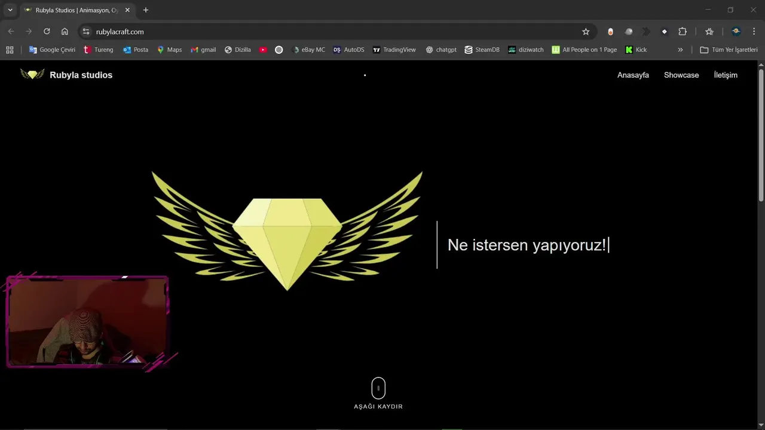
Task: Open the tab search dropdown arrow
Action: [x=10, y=10]
